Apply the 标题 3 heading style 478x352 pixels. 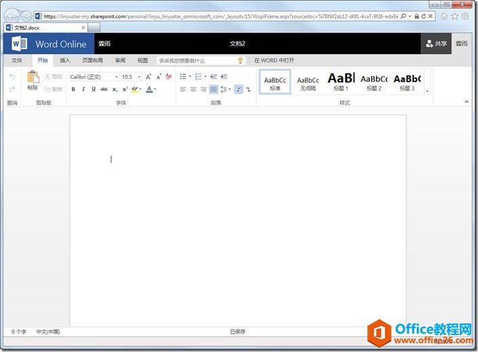tap(407, 82)
